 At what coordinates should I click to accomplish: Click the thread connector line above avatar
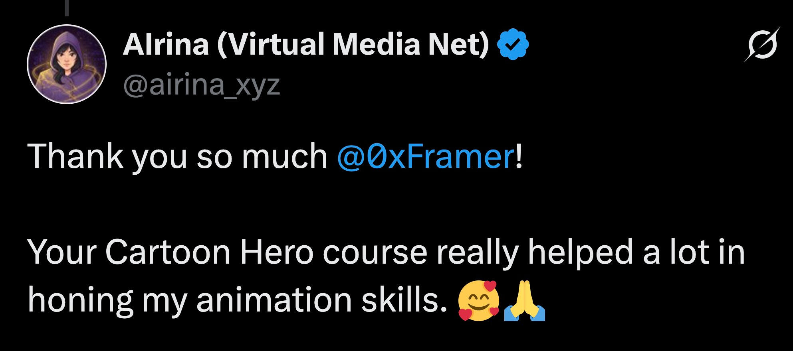(x=67, y=8)
